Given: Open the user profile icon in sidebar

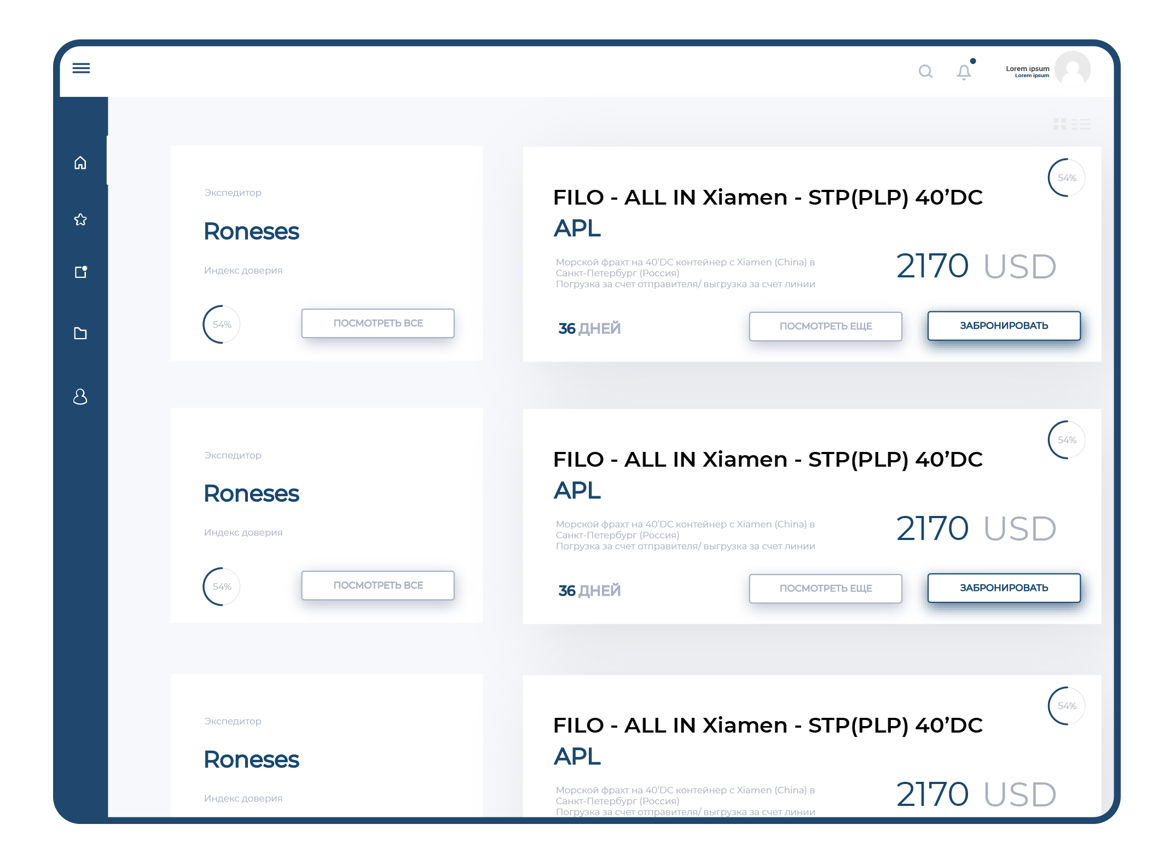Looking at the screenshot, I should point(80,397).
